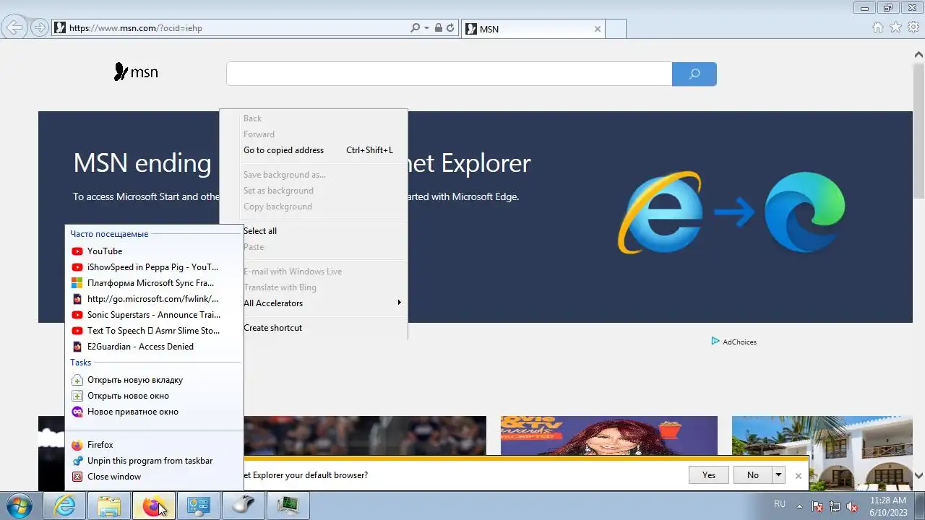Viewport: 925px width, 520px height.
Task: Select Close window in jump list
Action: 154,477
